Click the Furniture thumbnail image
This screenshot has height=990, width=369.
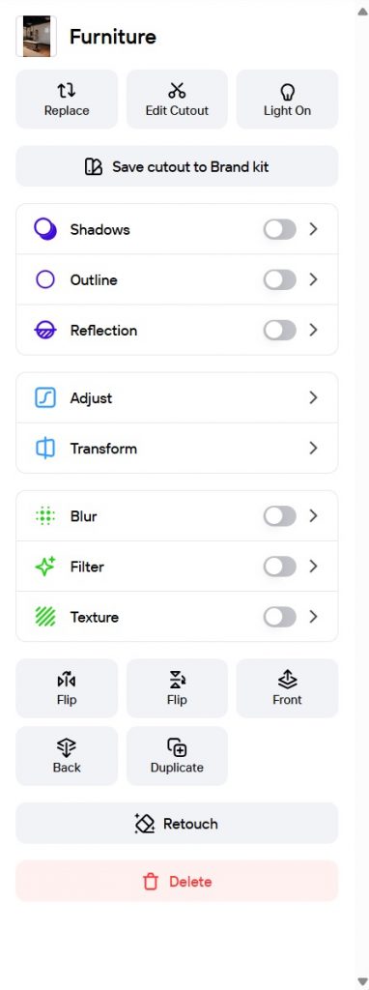coord(36,37)
